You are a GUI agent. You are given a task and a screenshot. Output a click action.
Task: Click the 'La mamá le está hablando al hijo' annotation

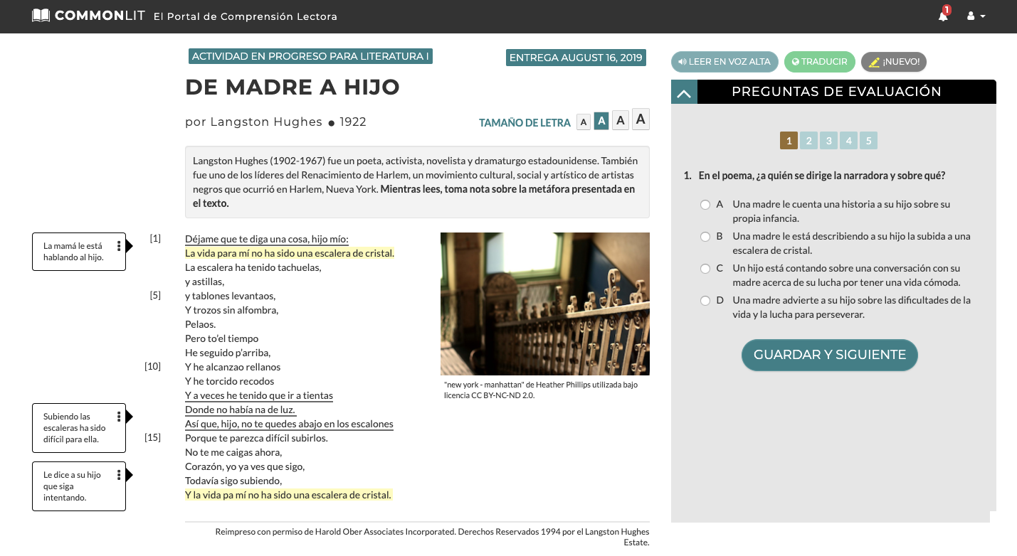(79, 252)
